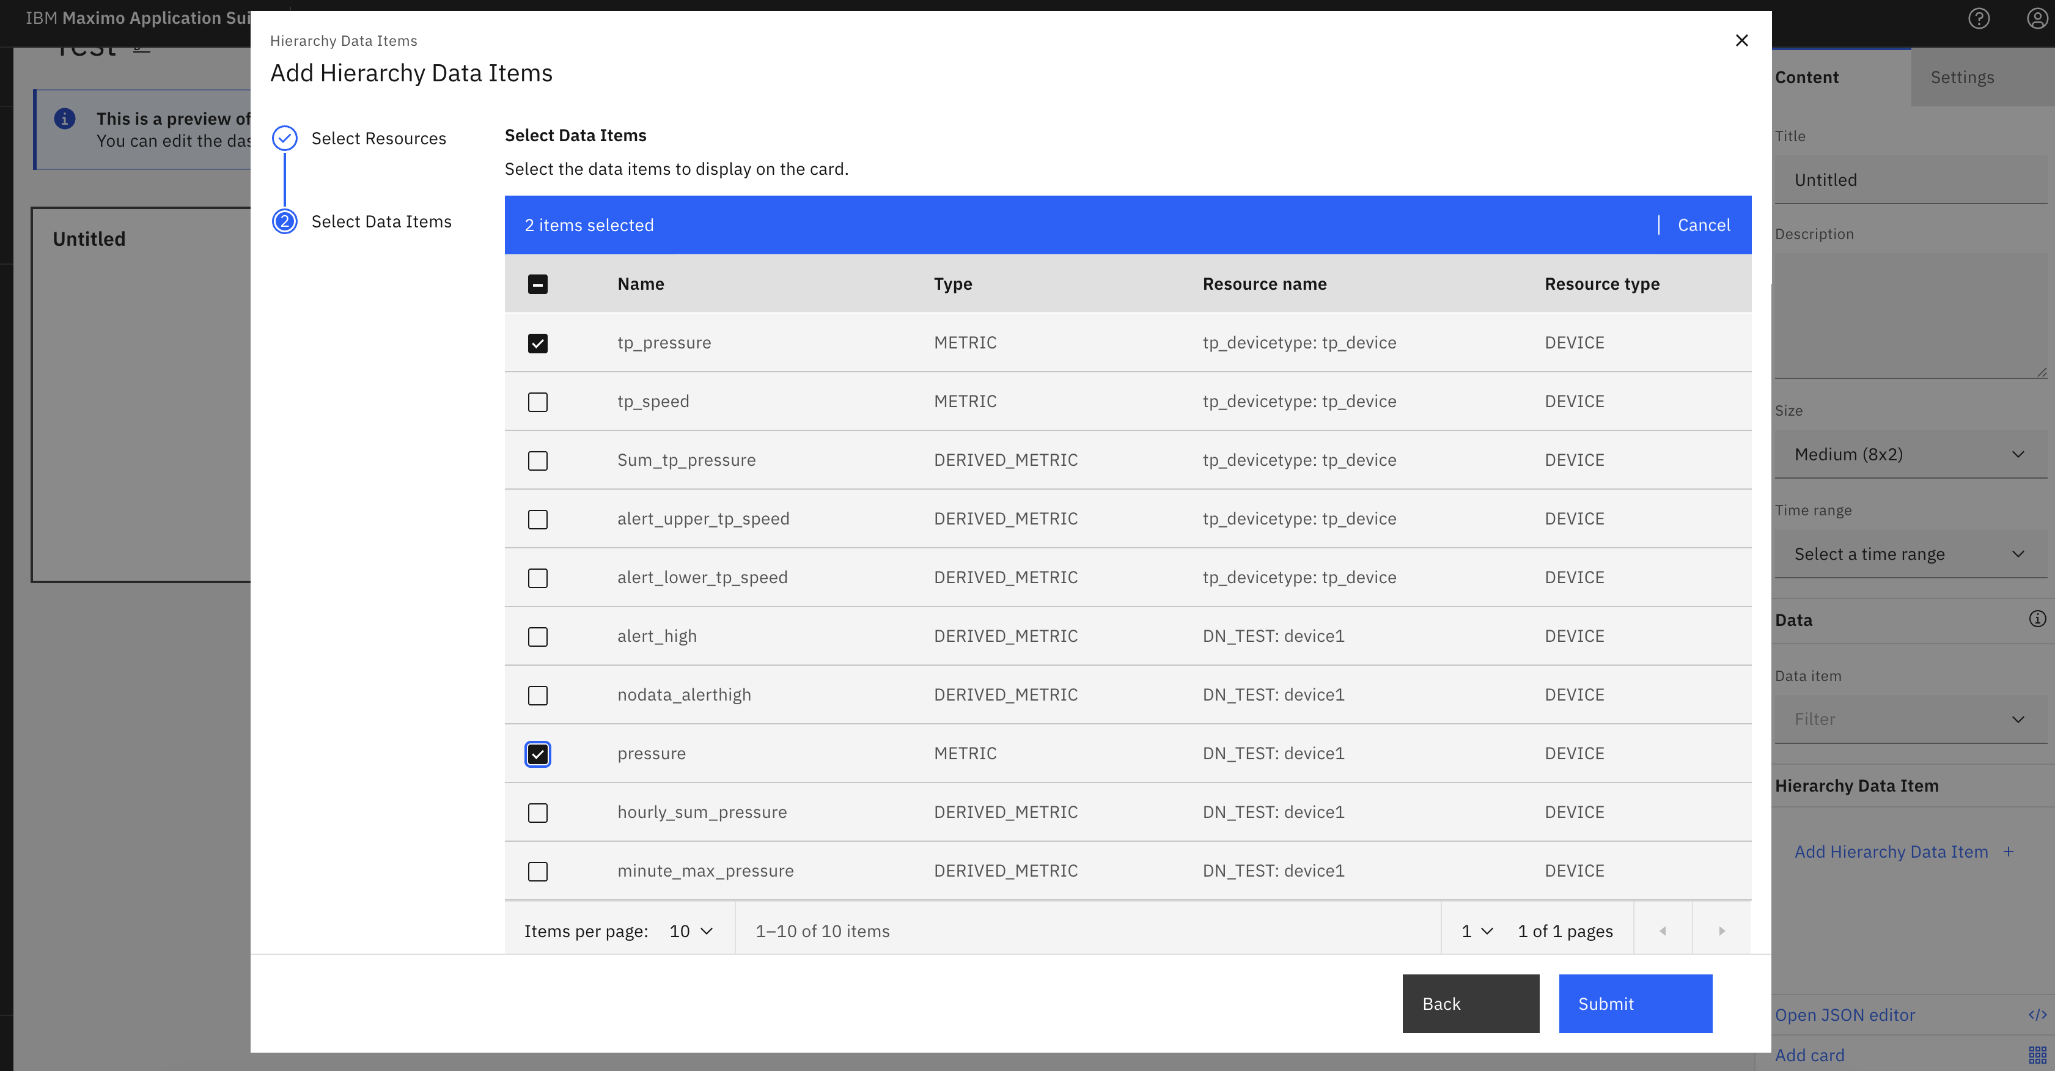Check the alert_lower_tp_speed row checkbox
The height and width of the screenshot is (1071, 2055).
[x=538, y=578]
